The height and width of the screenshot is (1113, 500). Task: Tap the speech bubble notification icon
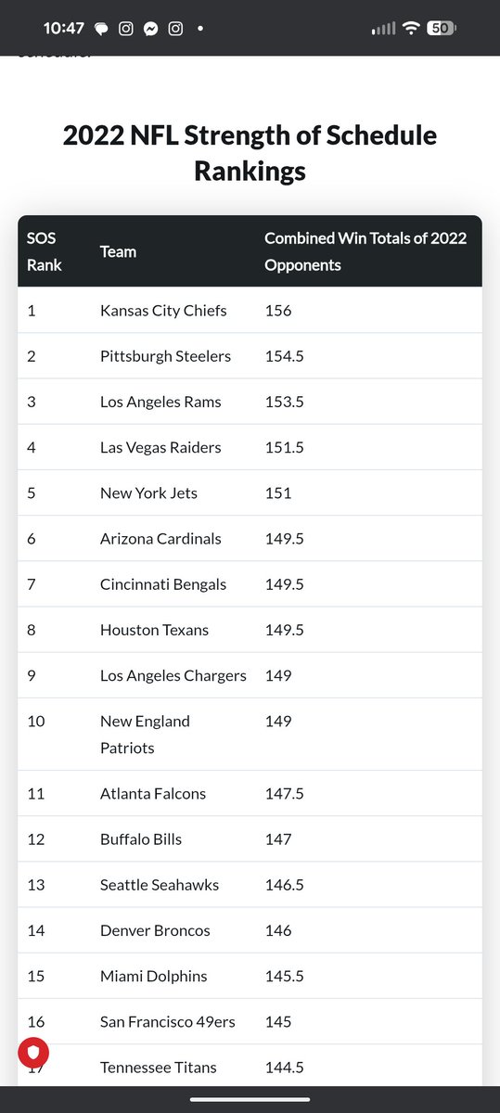point(102,29)
